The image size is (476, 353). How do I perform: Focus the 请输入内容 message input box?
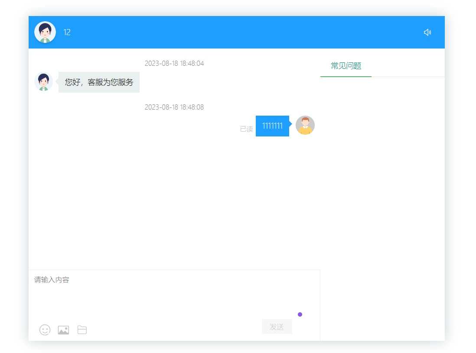click(x=174, y=294)
